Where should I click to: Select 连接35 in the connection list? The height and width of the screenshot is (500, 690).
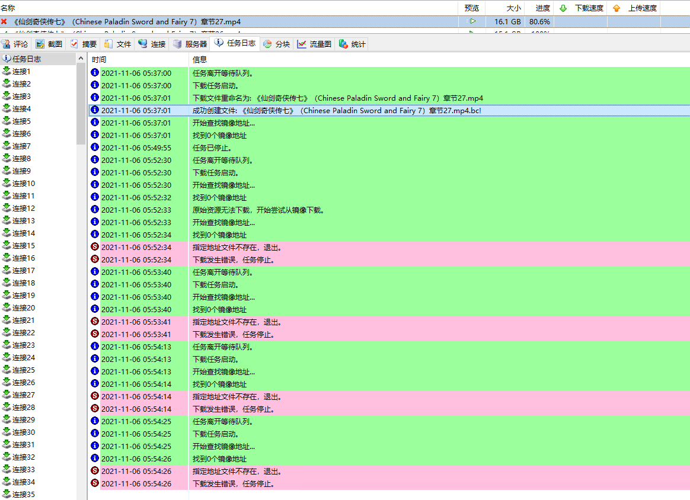24,494
